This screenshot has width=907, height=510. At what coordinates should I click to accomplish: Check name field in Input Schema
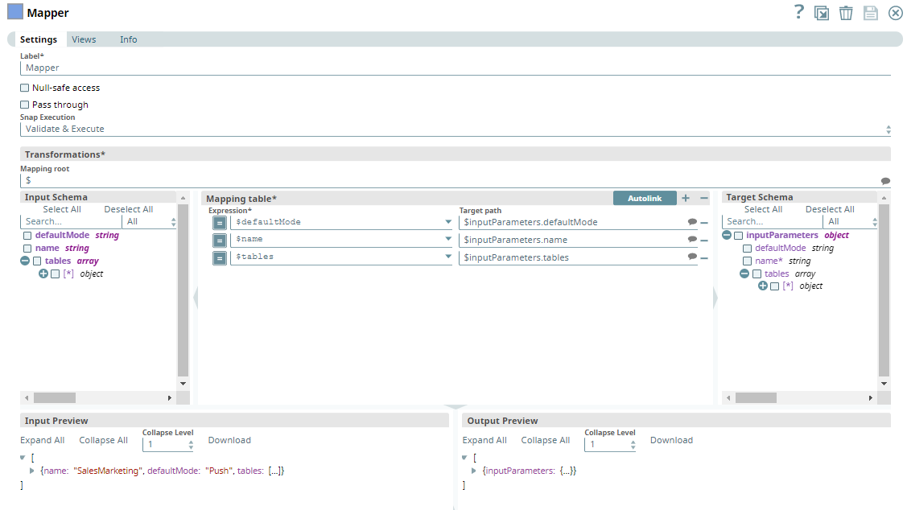pos(27,248)
